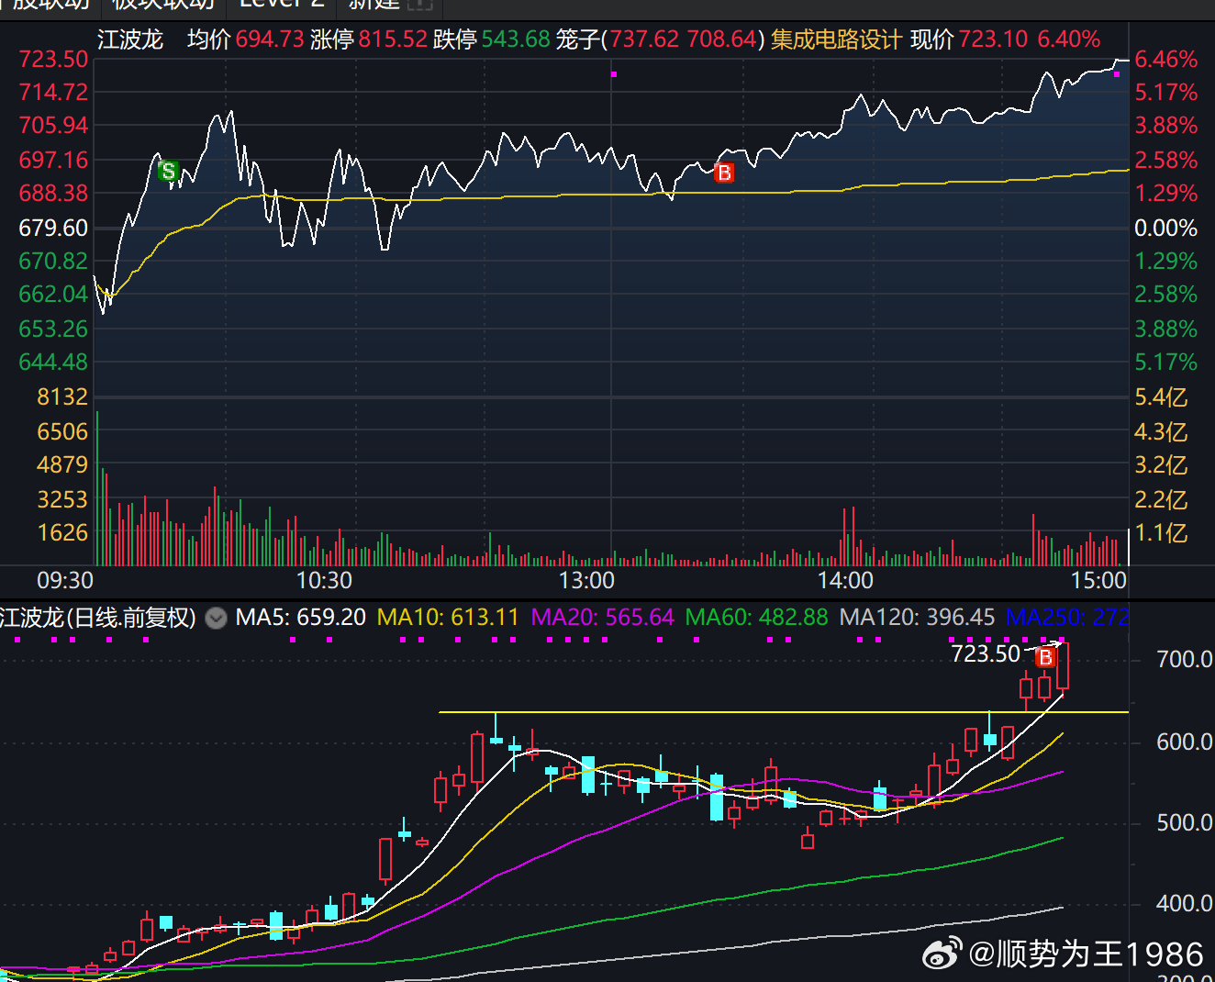This screenshot has width=1215, height=982.
Task: Click the latest red candlestick on daily chart
Action: pyautogui.click(x=1063, y=666)
